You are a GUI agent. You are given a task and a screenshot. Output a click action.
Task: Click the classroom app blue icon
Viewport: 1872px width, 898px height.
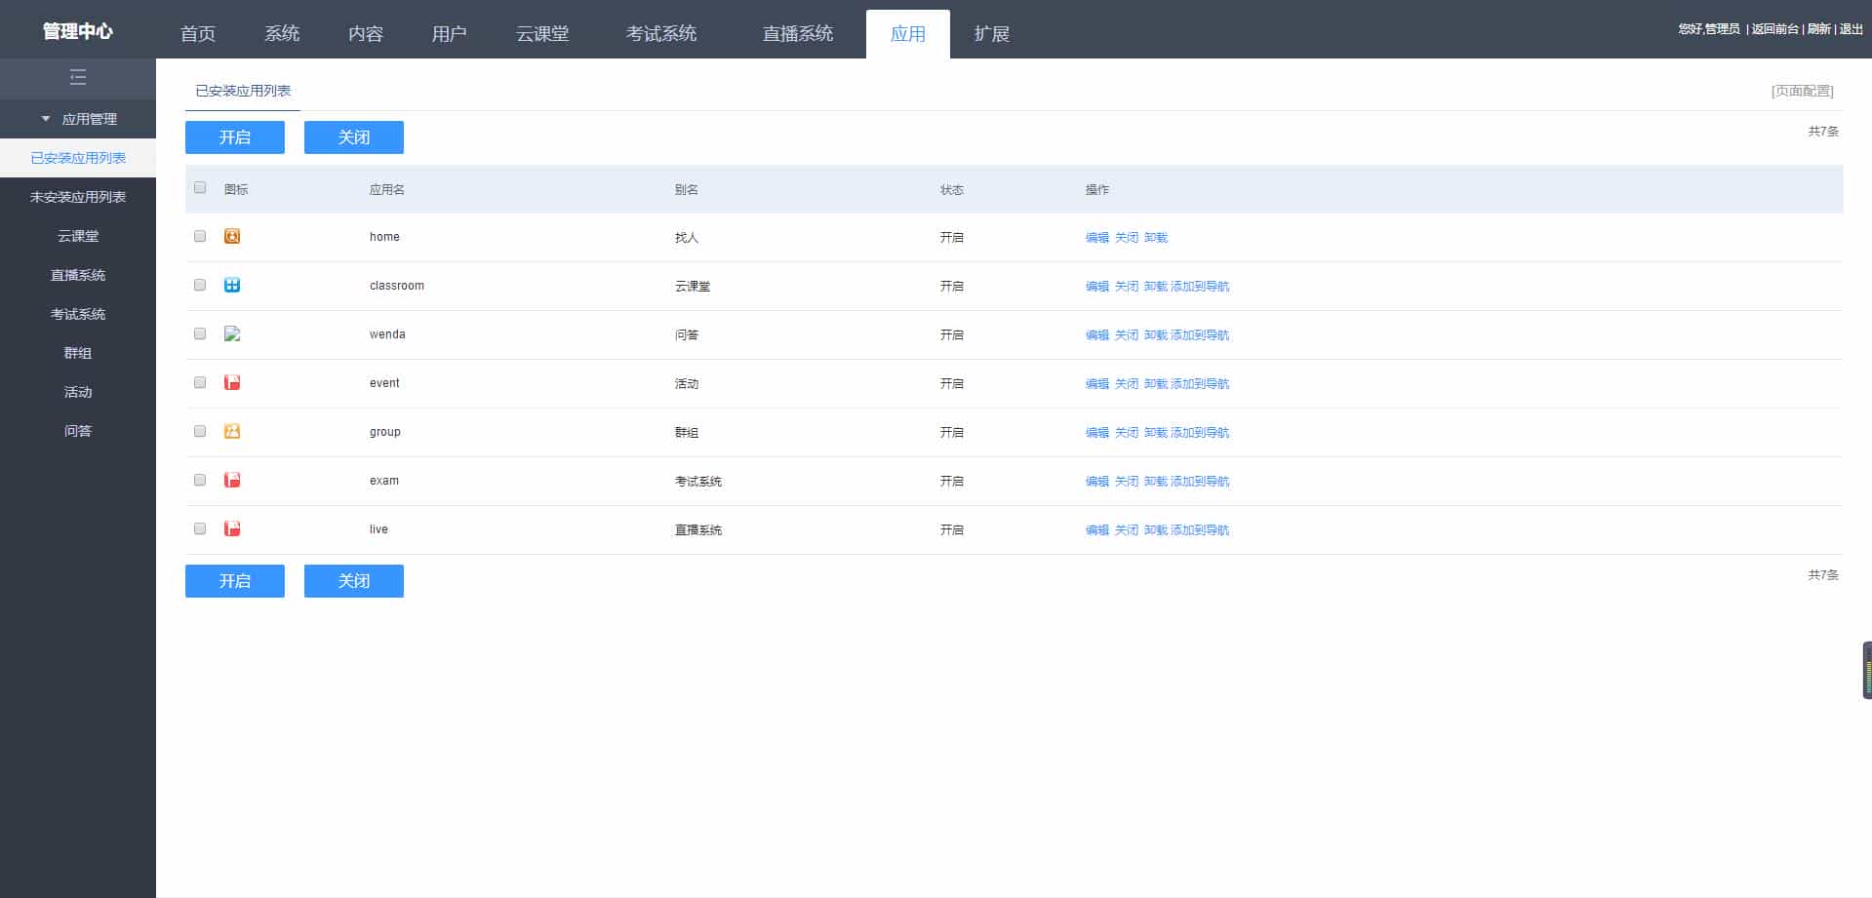232,285
